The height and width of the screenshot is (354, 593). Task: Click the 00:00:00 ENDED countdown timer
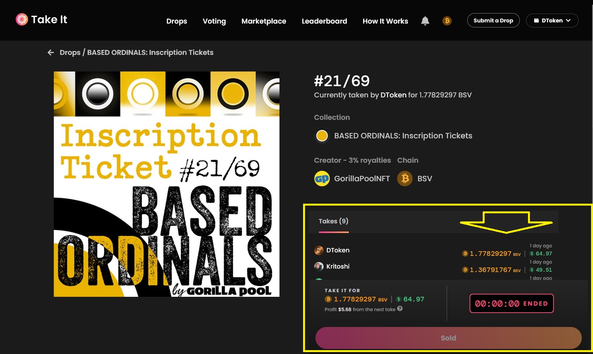(511, 303)
